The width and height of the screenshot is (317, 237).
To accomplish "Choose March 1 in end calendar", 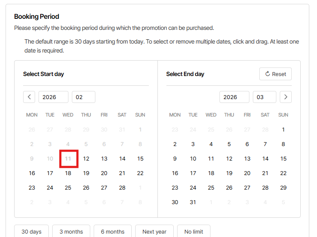I will coord(283,130).
